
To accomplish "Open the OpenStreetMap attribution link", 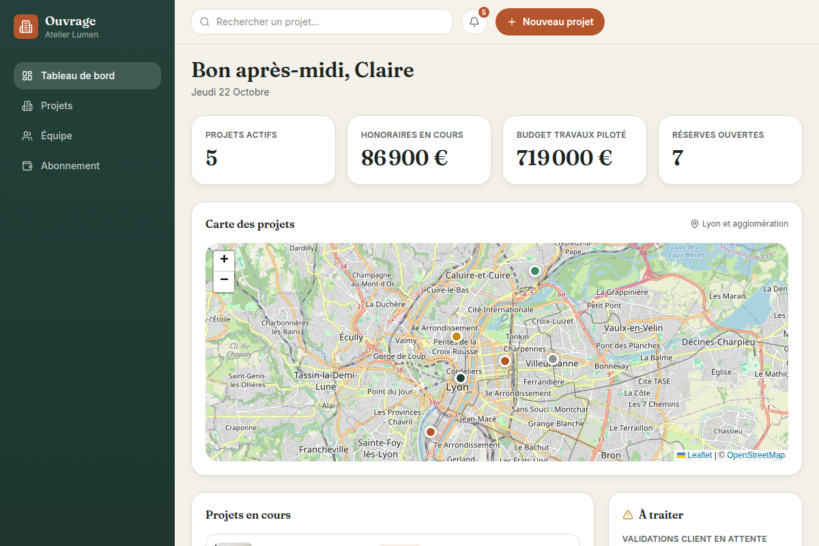I will pos(756,455).
